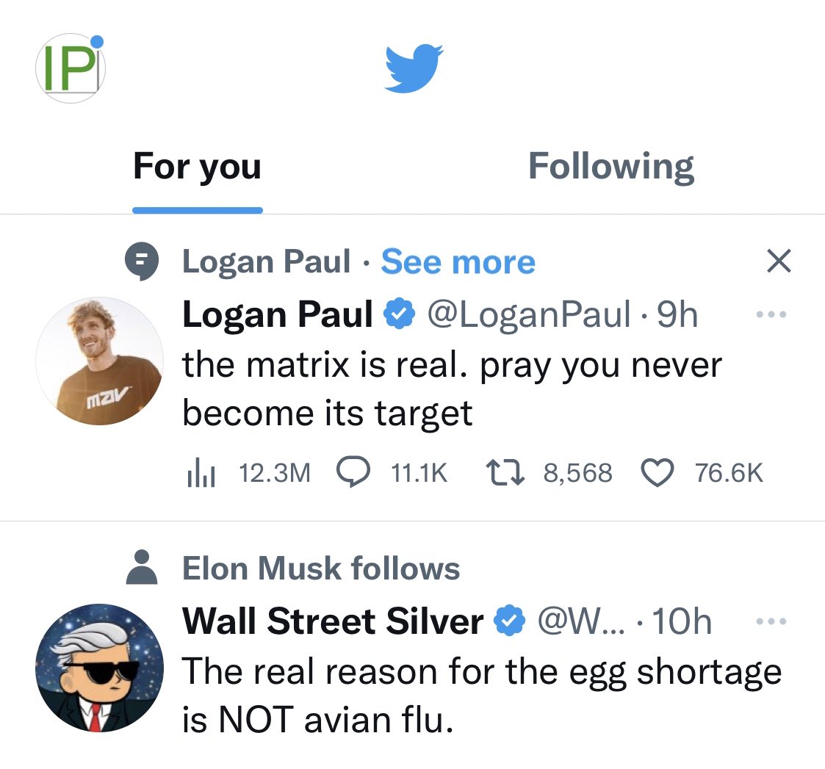Tap the blue Twitter bird logo
The image size is (825, 769).
tap(414, 68)
